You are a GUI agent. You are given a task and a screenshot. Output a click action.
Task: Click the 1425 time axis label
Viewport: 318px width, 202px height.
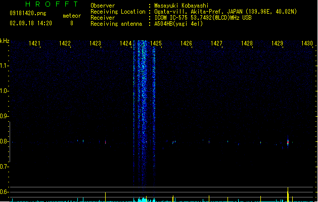(156, 43)
